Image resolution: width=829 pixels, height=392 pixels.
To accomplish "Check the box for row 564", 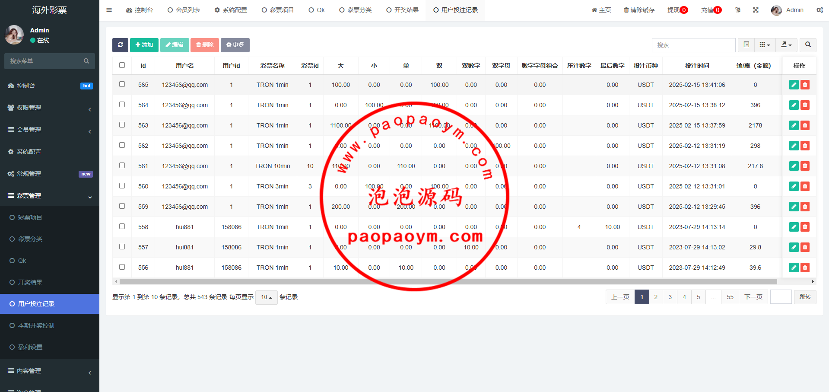I will pos(122,105).
